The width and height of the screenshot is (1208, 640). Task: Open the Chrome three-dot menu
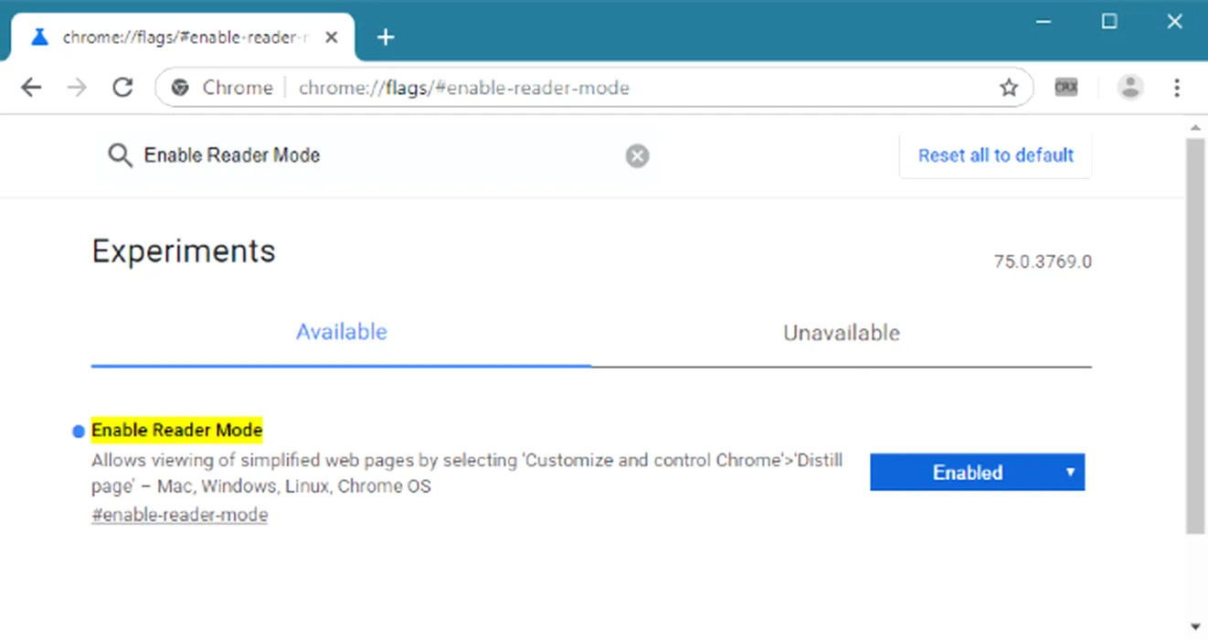tap(1177, 88)
